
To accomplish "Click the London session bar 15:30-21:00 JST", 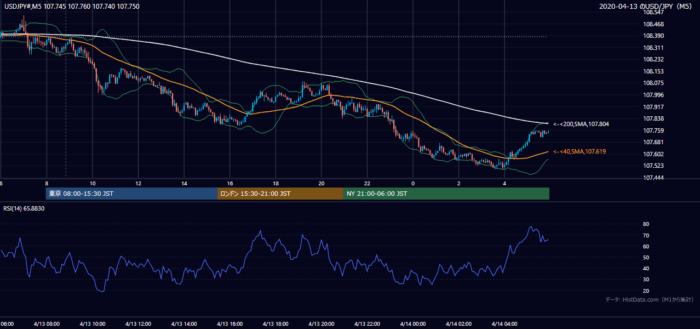I will click(x=280, y=194).
